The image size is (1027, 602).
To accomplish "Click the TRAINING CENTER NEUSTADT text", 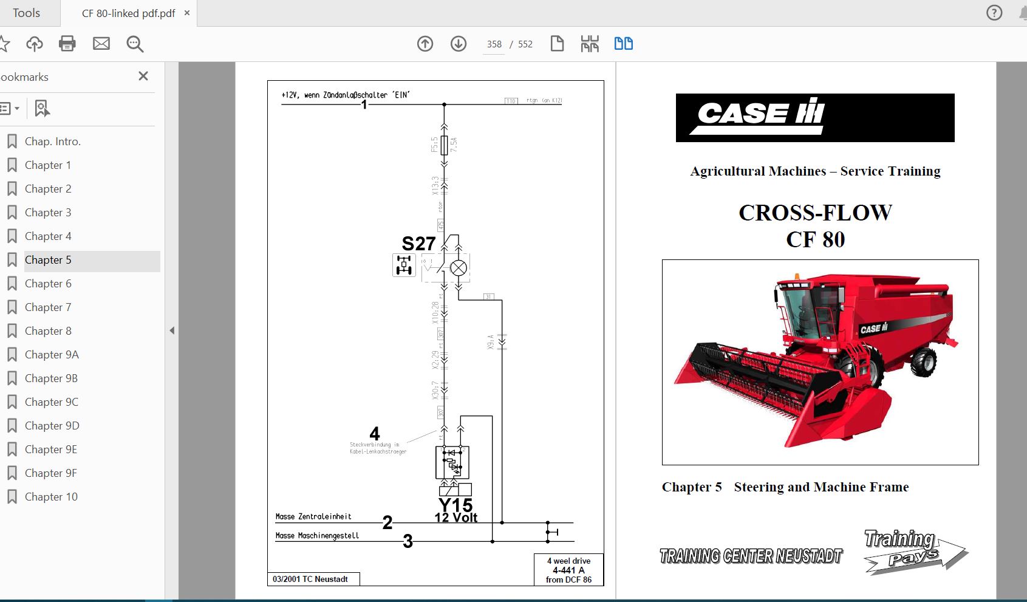I will click(751, 556).
